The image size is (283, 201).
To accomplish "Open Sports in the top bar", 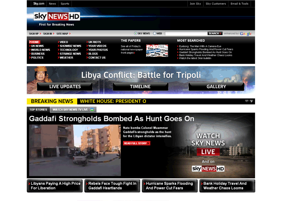I will 65,4.
